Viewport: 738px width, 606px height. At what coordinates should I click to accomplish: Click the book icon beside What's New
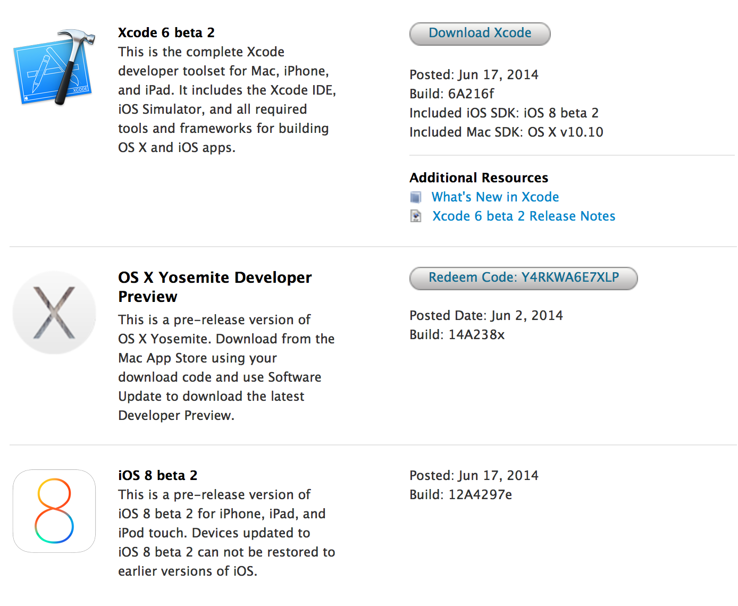pos(416,197)
